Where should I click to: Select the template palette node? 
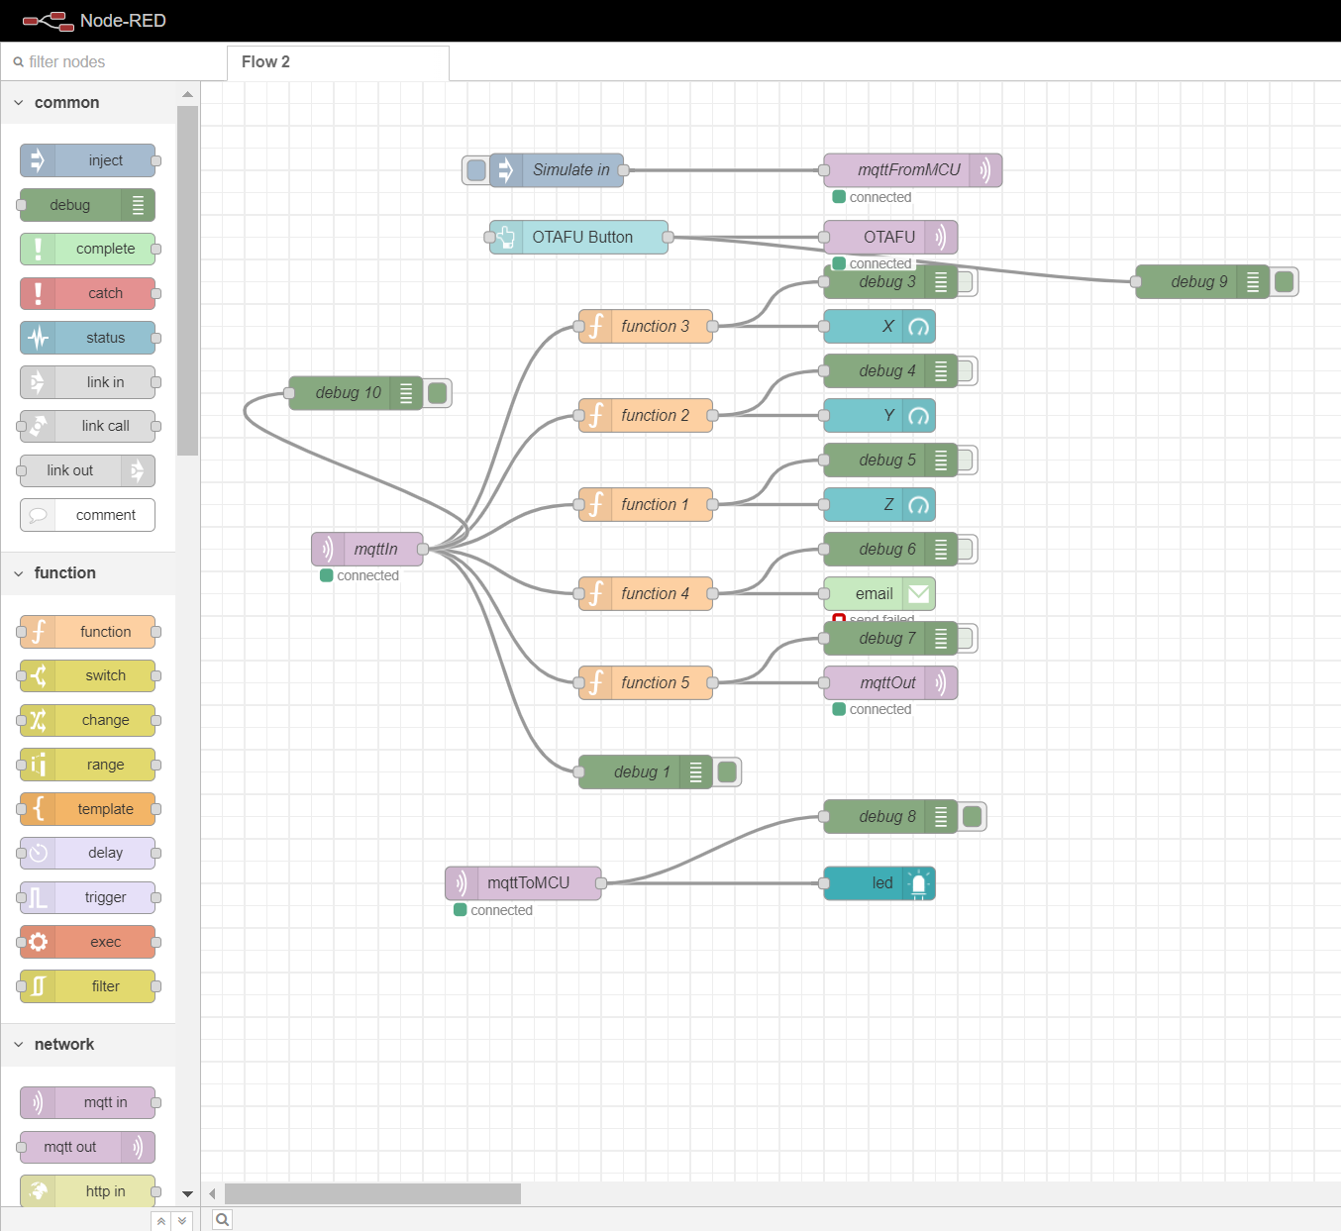tap(87, 809)
